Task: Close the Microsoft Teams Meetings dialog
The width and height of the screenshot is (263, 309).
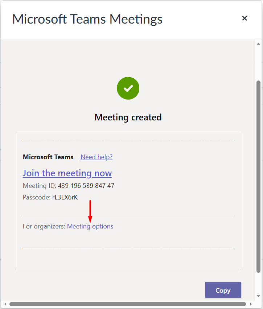Action: 244,18
